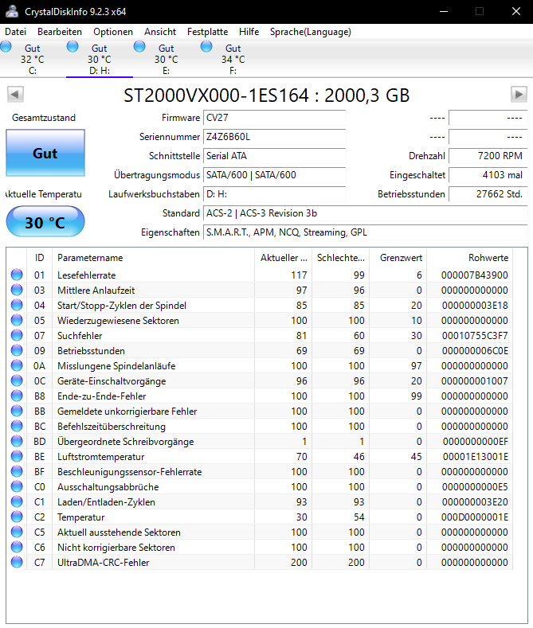
Task: Click status orb for Aktuell ausstehende Sektoren
Action: tap(17, 532)
